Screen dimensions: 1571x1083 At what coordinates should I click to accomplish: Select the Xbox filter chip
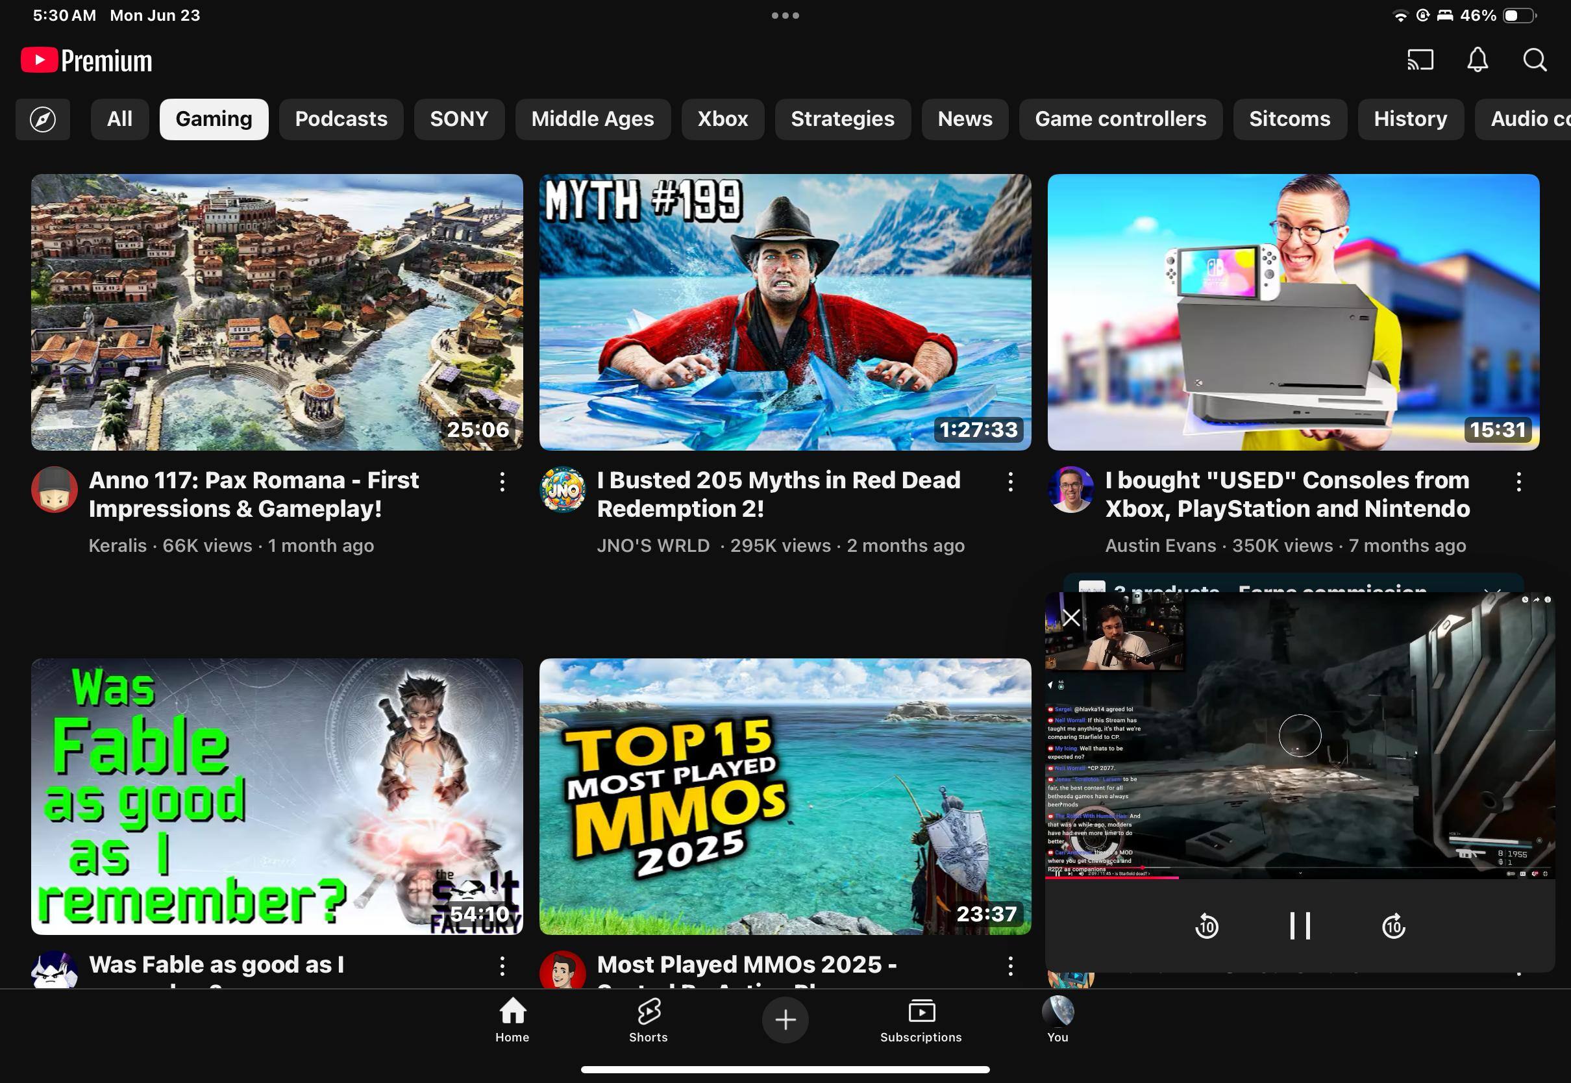pyautogui.click(x=723, y=119)
